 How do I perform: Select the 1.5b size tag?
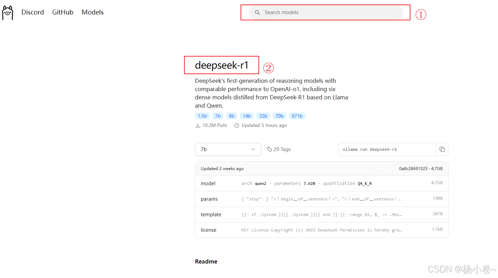[202, 116]
